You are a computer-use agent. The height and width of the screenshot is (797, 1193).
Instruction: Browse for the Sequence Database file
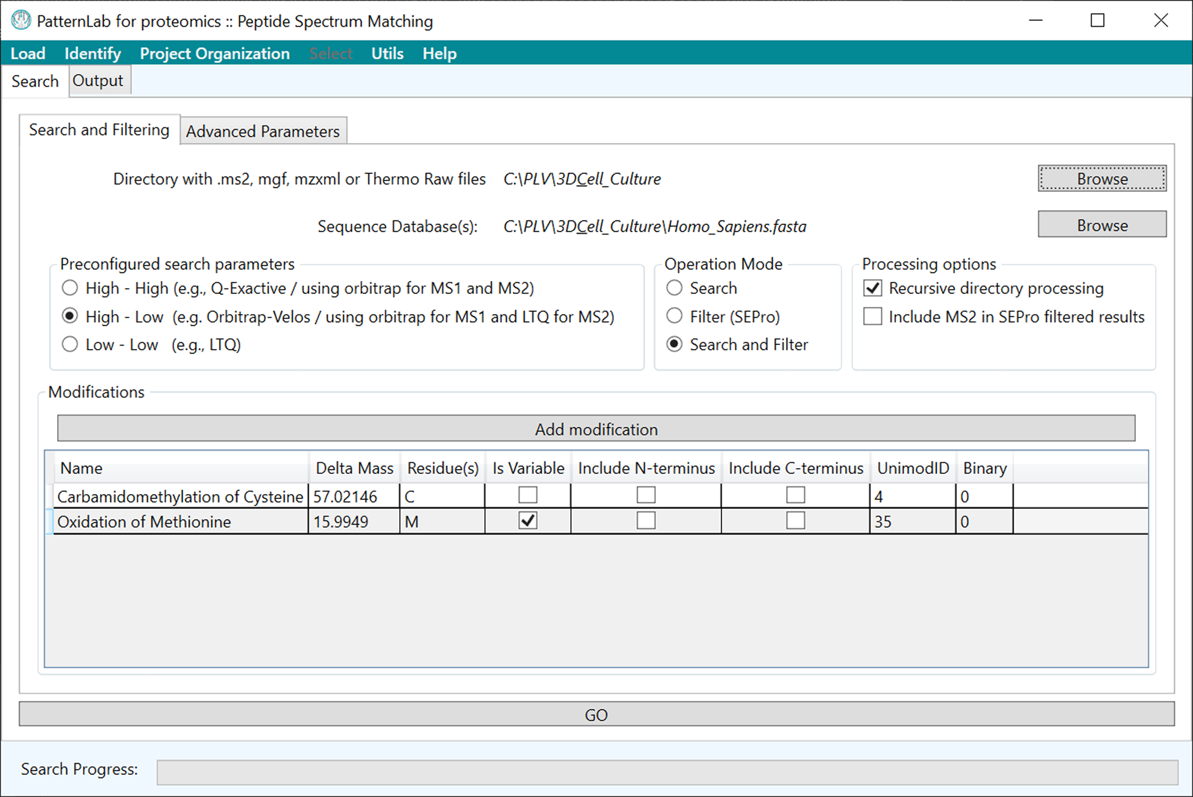coord(1102,224)
